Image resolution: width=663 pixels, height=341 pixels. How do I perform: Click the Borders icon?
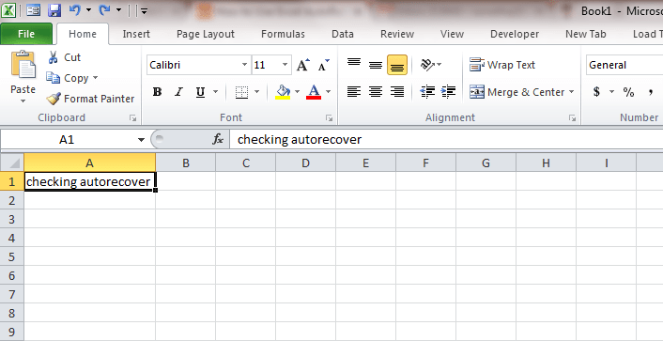241,92
